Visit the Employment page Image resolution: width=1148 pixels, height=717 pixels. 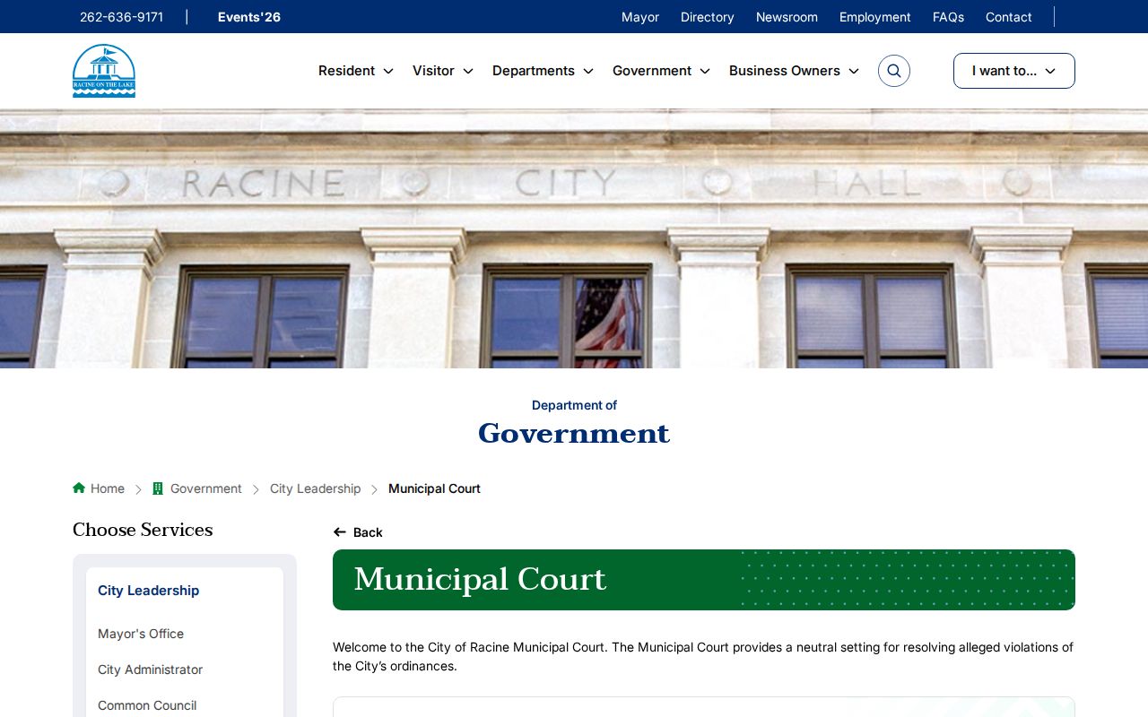click(875, 17)
